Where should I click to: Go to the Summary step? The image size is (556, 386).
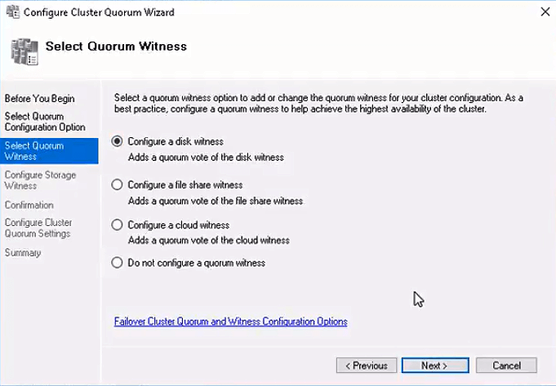tap(23, 253)
